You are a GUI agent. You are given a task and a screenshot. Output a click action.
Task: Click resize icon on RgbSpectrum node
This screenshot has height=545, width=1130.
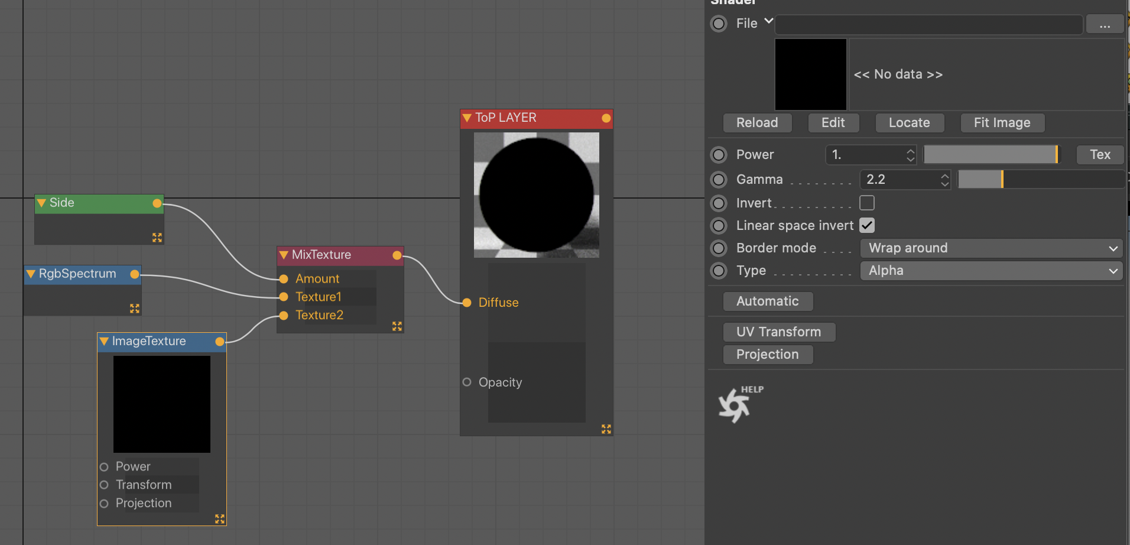(135, 309)
